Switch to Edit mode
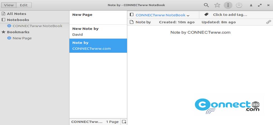 coord(24,5)
